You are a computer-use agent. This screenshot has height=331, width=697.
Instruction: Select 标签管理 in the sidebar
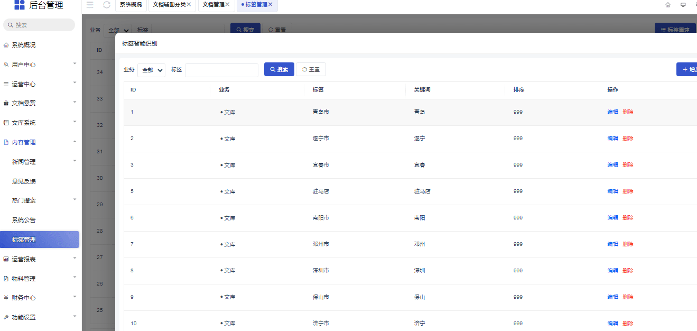point(40,240)
